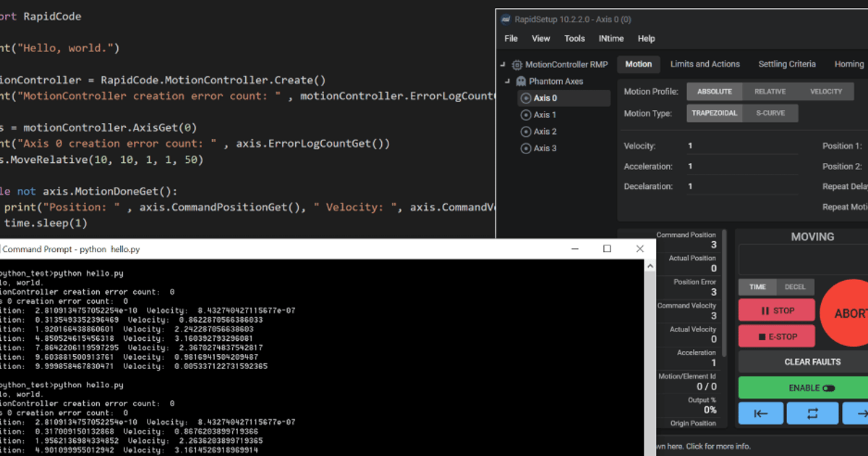Select S-CURVE motion type
Screen dimensions: 868x456
pos(770,113)
